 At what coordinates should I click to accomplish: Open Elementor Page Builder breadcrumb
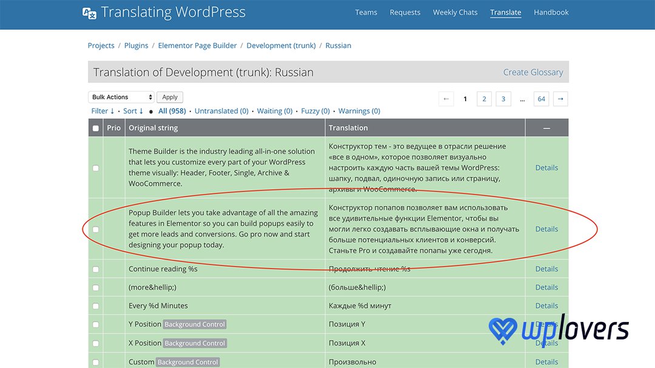197,45
